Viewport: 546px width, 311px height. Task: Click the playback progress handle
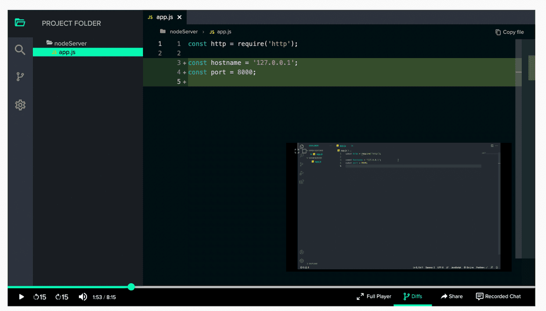tap(131, 287)
